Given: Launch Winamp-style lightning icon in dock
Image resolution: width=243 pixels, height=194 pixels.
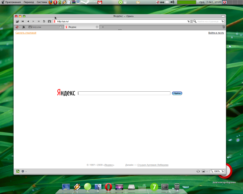Looking at the screenshot, I should click(x=77, y=187).
